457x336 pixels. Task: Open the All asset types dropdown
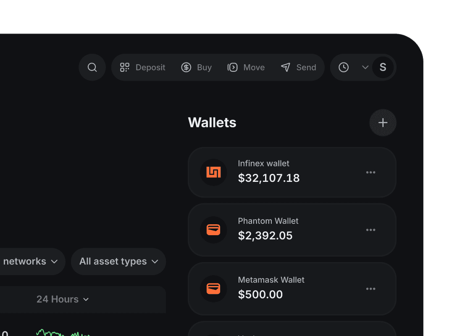coord(118,261)
